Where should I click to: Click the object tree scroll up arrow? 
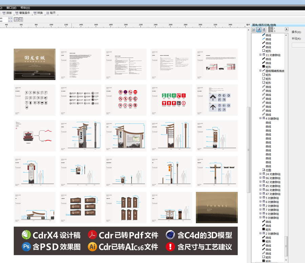coord(286,35)
